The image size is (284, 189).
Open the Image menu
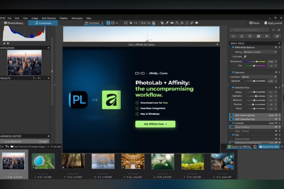[x=35, y=18]
